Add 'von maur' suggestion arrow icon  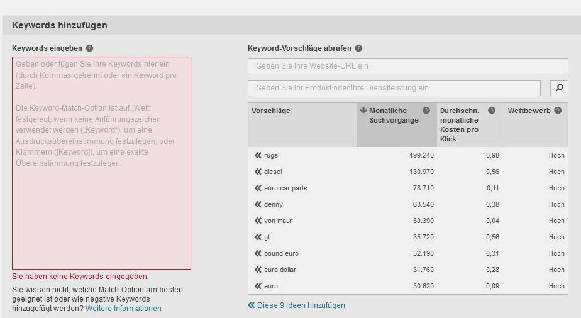258,221
